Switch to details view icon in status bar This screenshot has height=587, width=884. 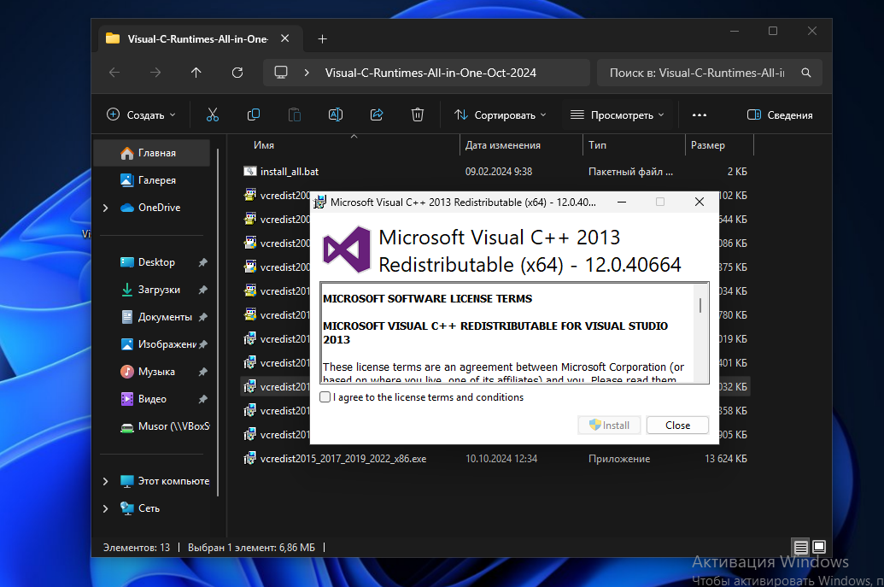pyautogui.click(x=800, y=547)
